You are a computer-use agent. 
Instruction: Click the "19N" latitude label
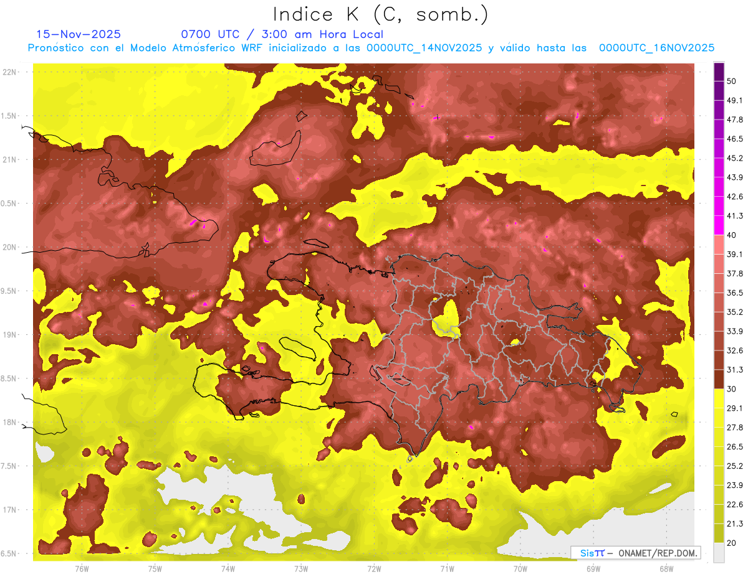click(x=9, y=335)
